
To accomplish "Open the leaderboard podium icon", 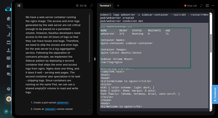I will pos(9,50).
